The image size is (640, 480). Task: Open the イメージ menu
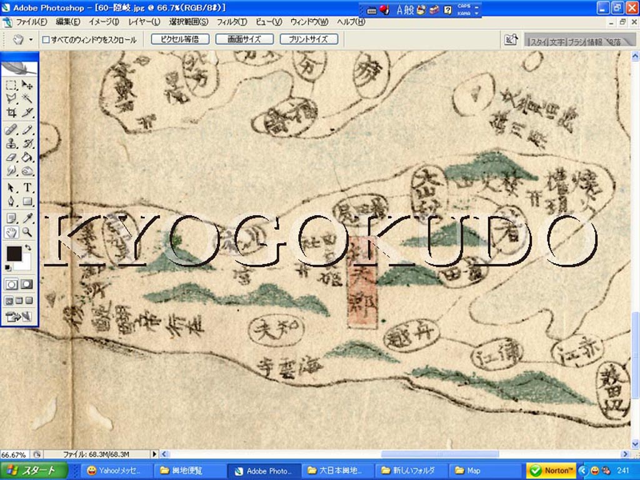[104, 22]
